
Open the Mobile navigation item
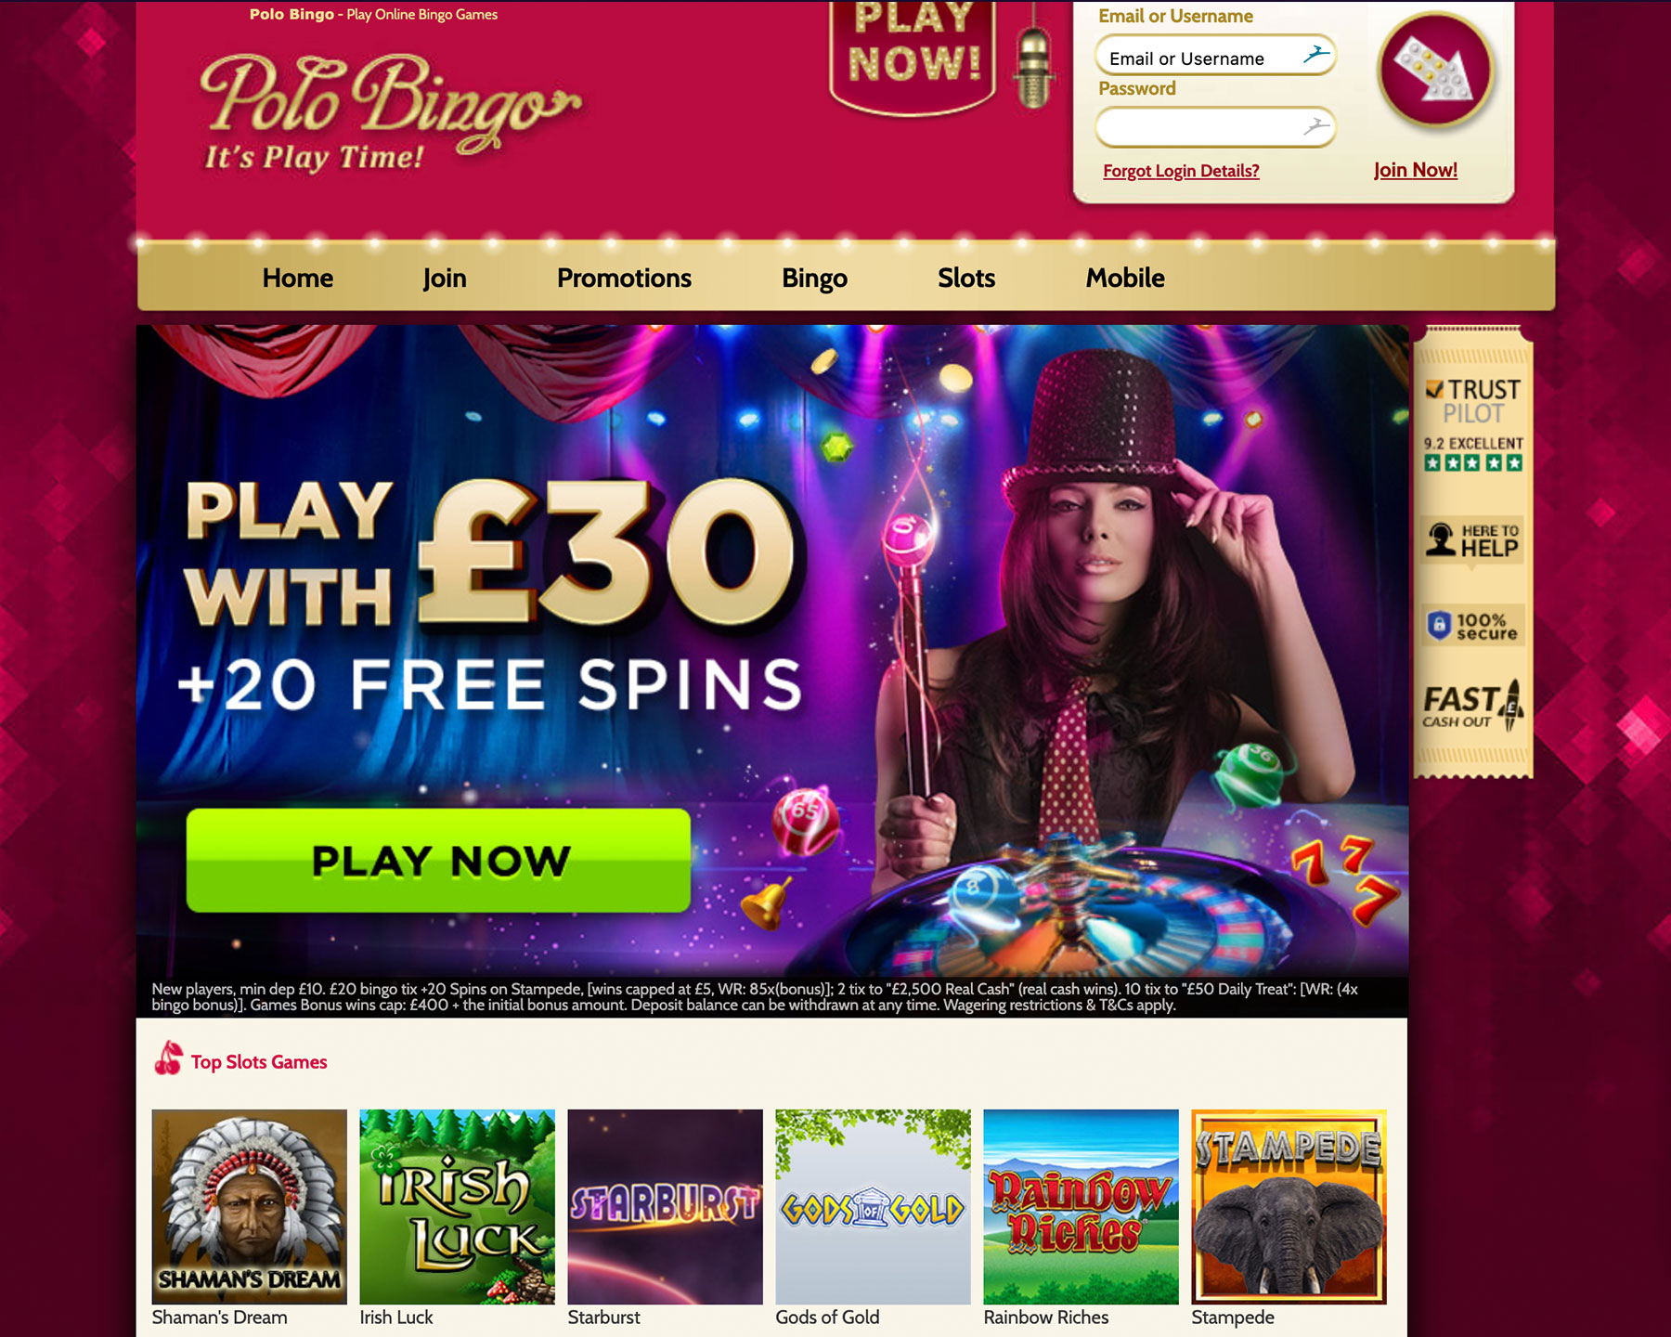pyautogui.click(x=1125, y=278)
